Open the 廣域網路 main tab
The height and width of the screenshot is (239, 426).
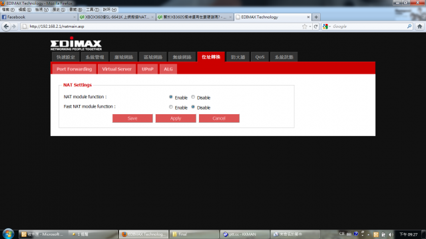[124, 57]
